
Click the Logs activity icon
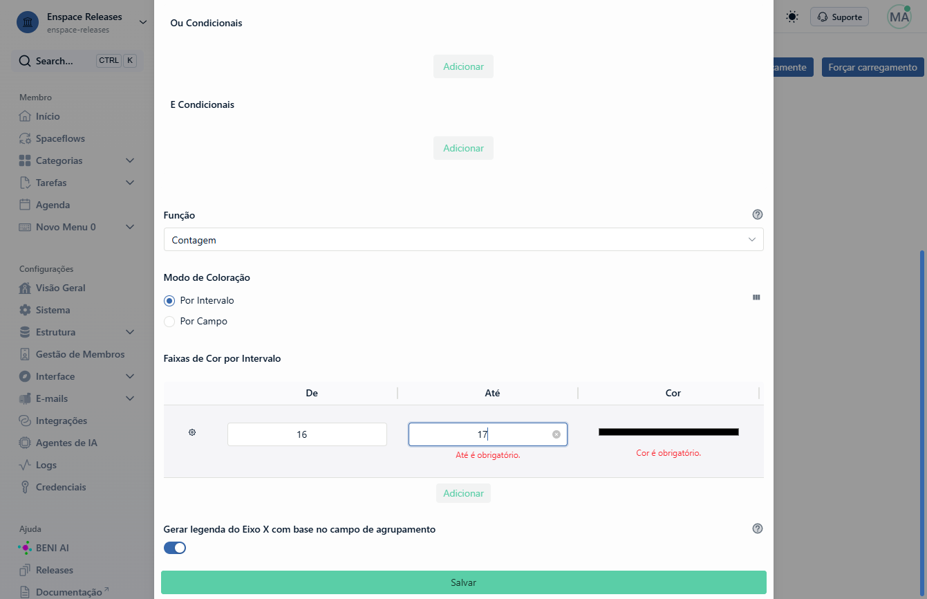pyautogui.click(x=25, y=465)
